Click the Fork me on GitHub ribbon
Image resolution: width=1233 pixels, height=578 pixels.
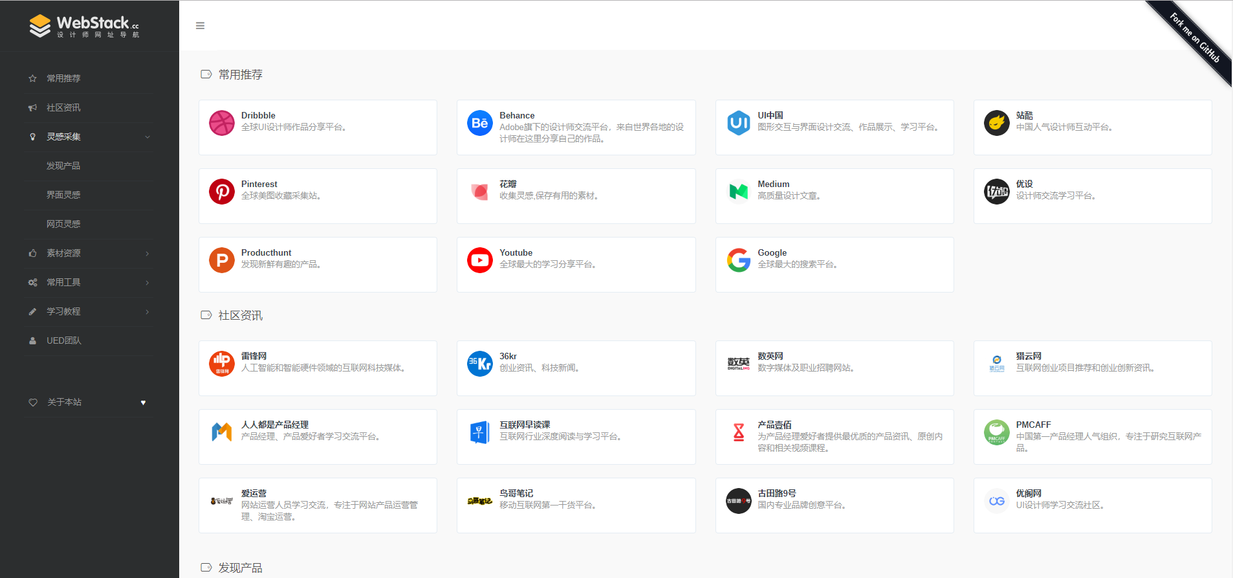1195,38
